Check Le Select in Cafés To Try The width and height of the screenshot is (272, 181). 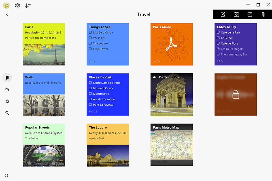point(218,38)
